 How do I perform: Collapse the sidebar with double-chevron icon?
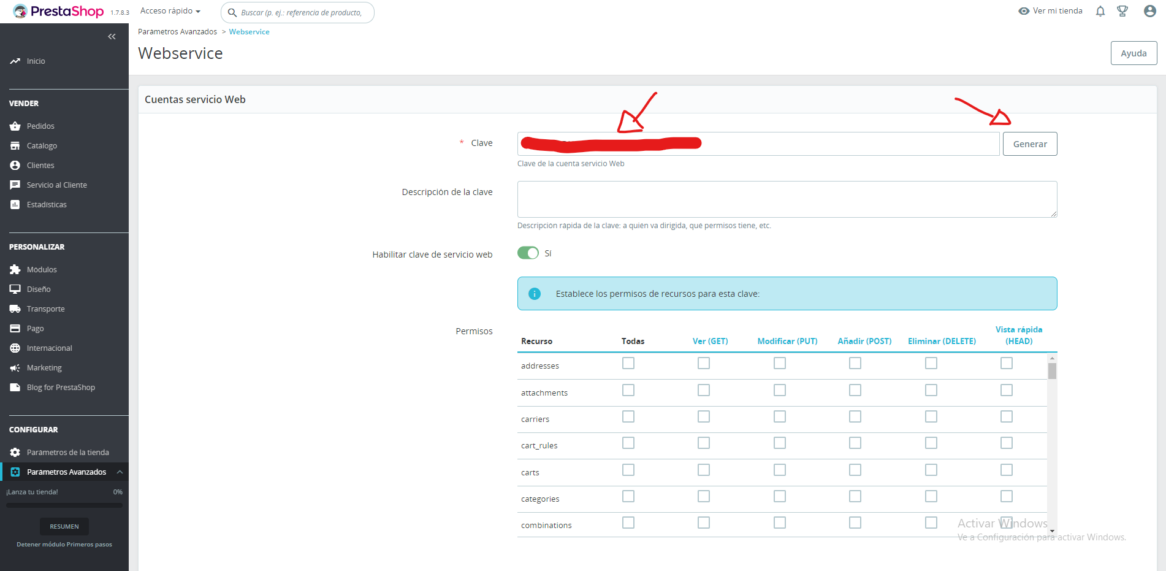pos(112,37)
